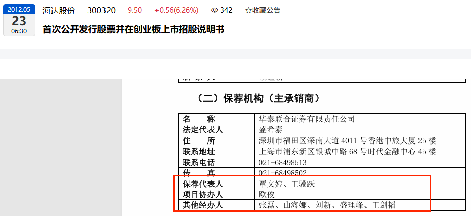Viewport: 471px width, 216px height.
Task: Click the view count 342
Action: click(226, 10)
